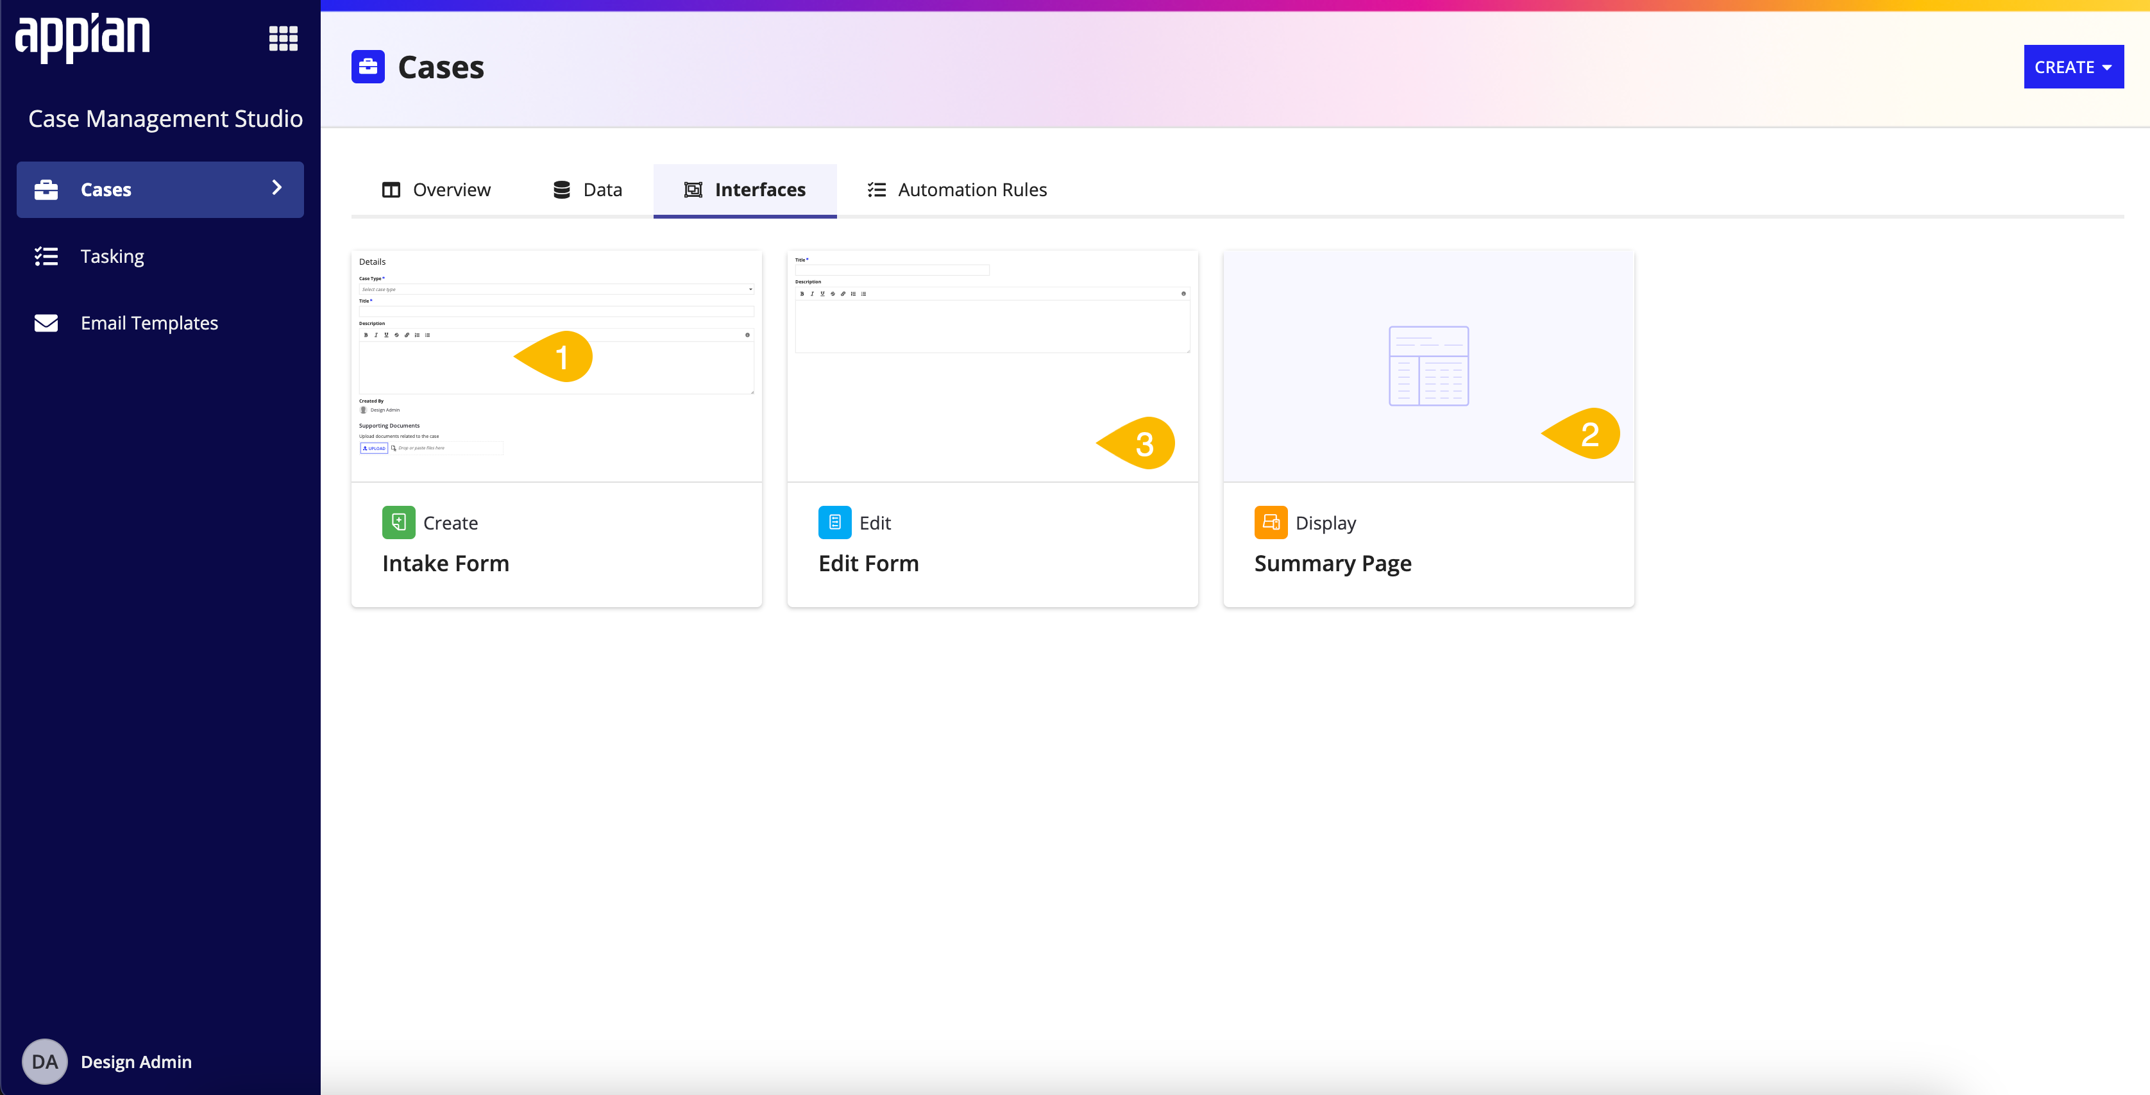Switch to the Data tab
Screen dimensions: 2150x1095
[x=588, y=190]
